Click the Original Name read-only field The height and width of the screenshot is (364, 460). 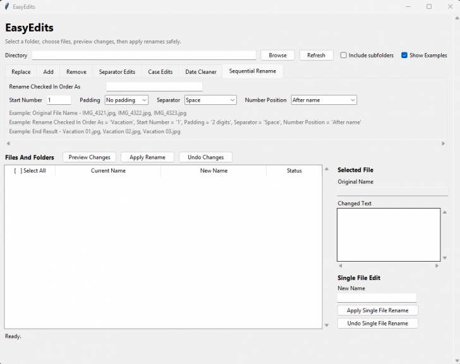(x=392, y=191)
